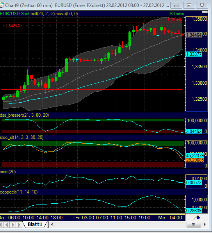The image size is (212, 233).
Task: Click the red 1,34840 label at left
Action: [x=12, y=26]
